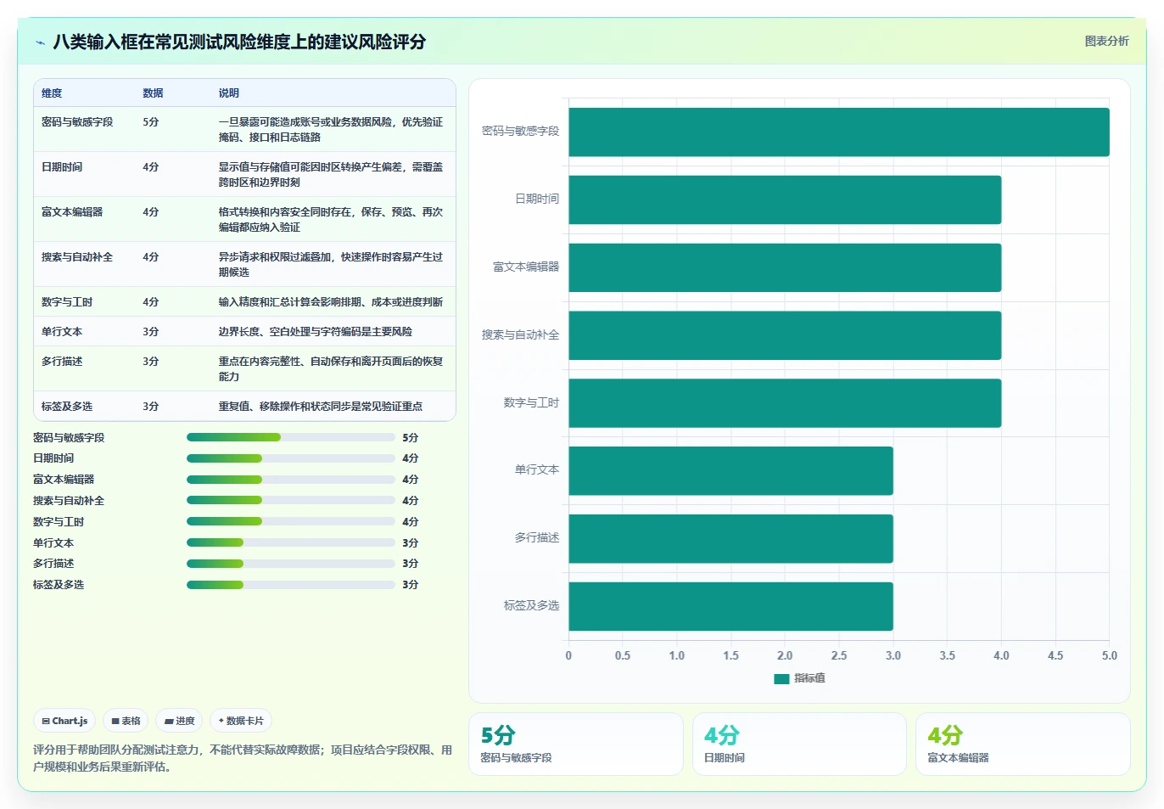Select the 数据卡片 chip
This screenshot has height=809, width=1164.
241,721
